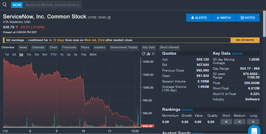Image resolution: width=266 pixels, height=134 pixels.
Task: Click SEE ESTIMATES on earnings banner
Action: pyautogui.click(x=245, y=40)
